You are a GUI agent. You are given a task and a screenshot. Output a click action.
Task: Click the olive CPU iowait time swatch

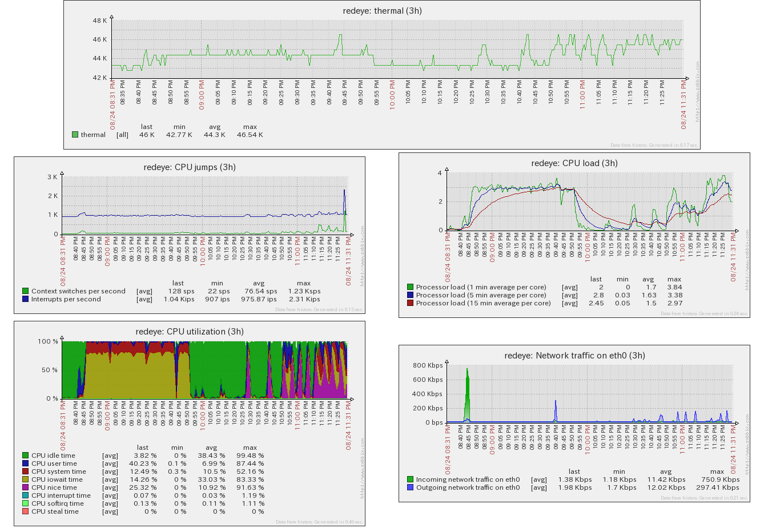[x=25, y=479]
